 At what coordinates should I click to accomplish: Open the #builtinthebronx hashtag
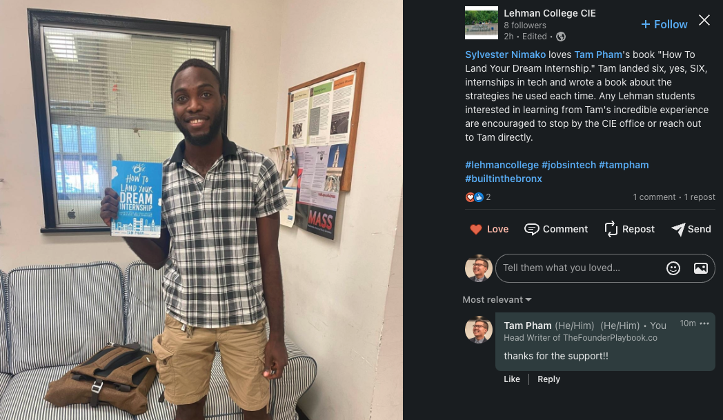pyautogui.click(x=504, y=179)
